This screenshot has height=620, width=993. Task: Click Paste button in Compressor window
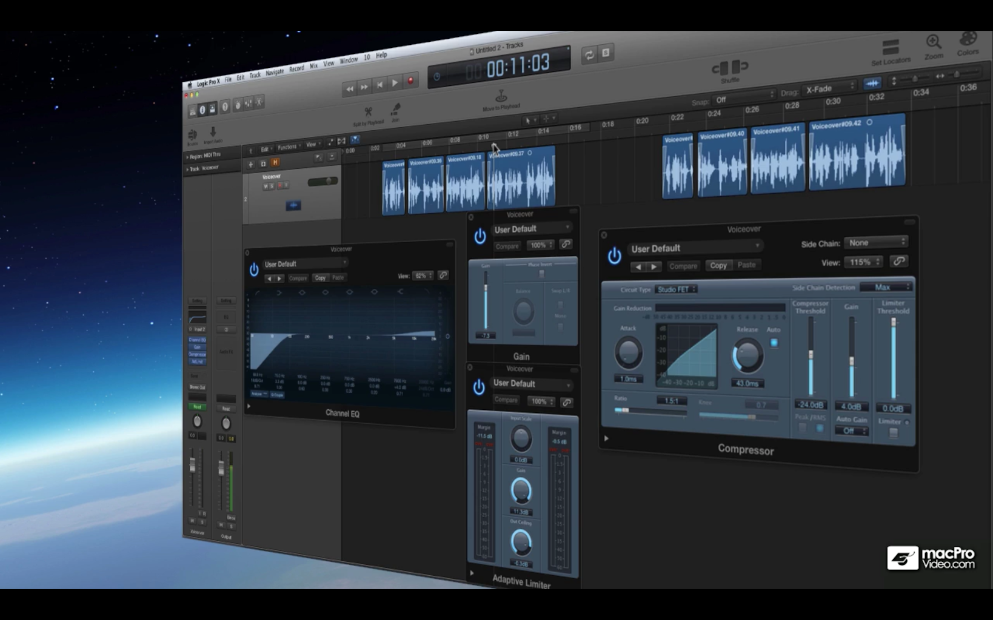[746, 265]
